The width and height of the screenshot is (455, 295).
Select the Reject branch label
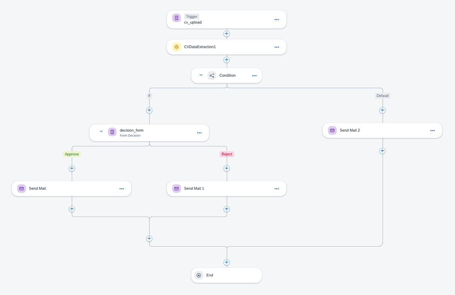click(x=227, y=154)
